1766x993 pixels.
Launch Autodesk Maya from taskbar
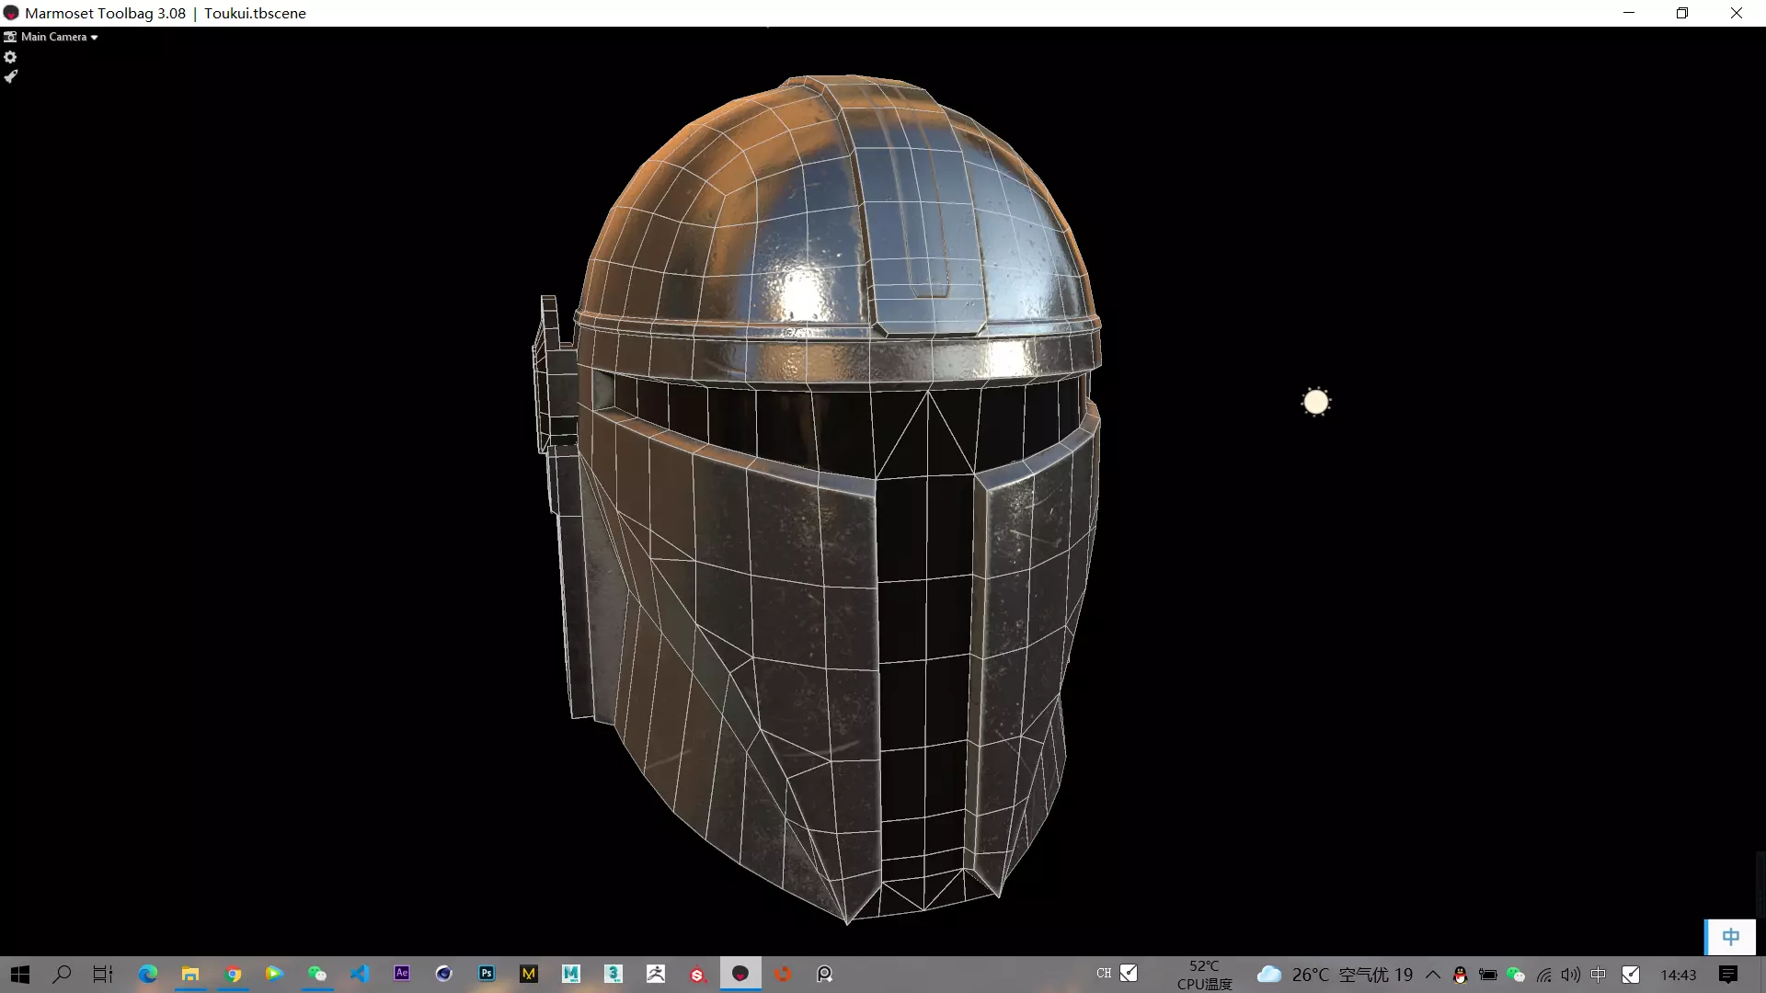(x=571, y=974)
